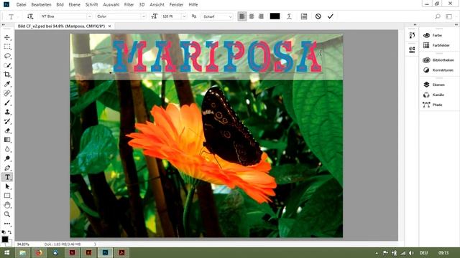Select the Rectangle shape tool
460x258 pixels.
pyautogui.click(x=7, y=196)
